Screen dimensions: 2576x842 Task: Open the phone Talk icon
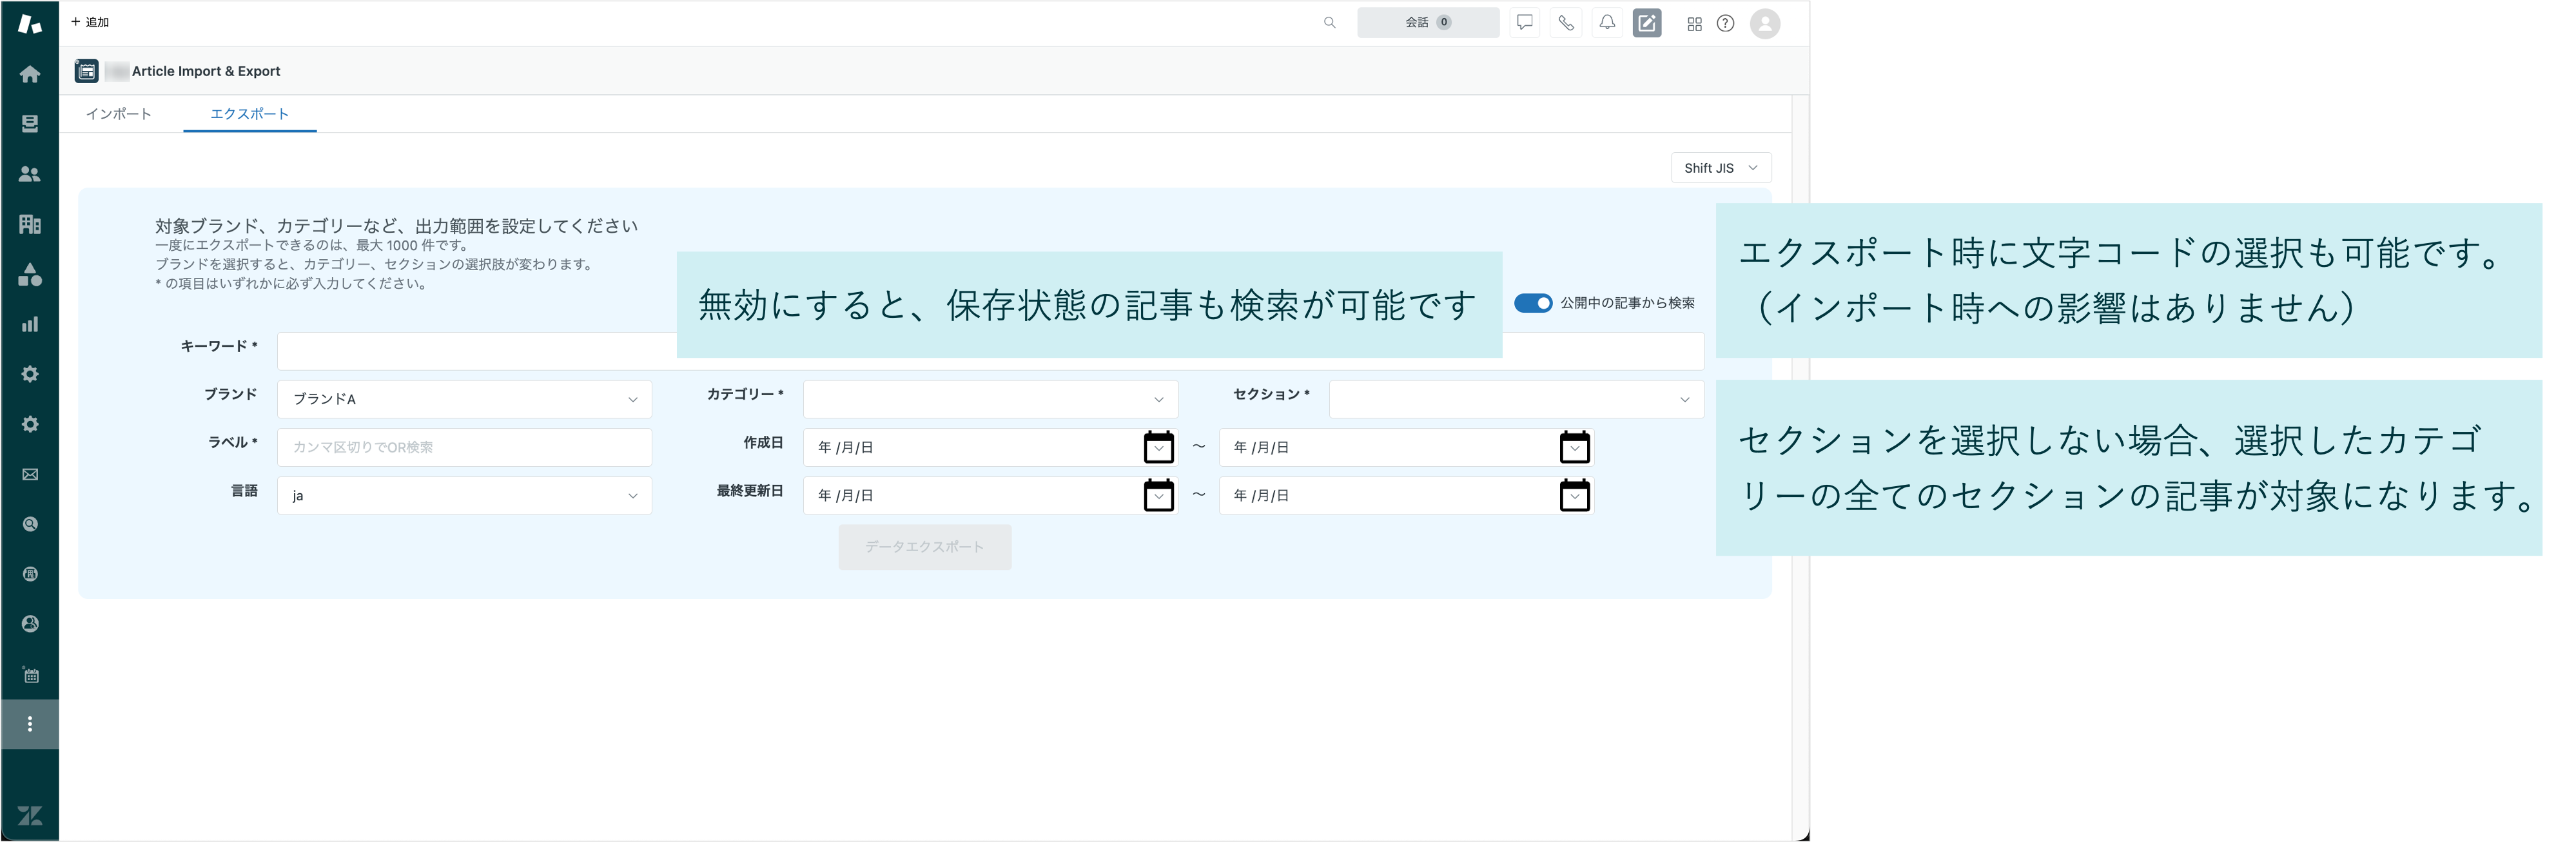point(1566,22)
